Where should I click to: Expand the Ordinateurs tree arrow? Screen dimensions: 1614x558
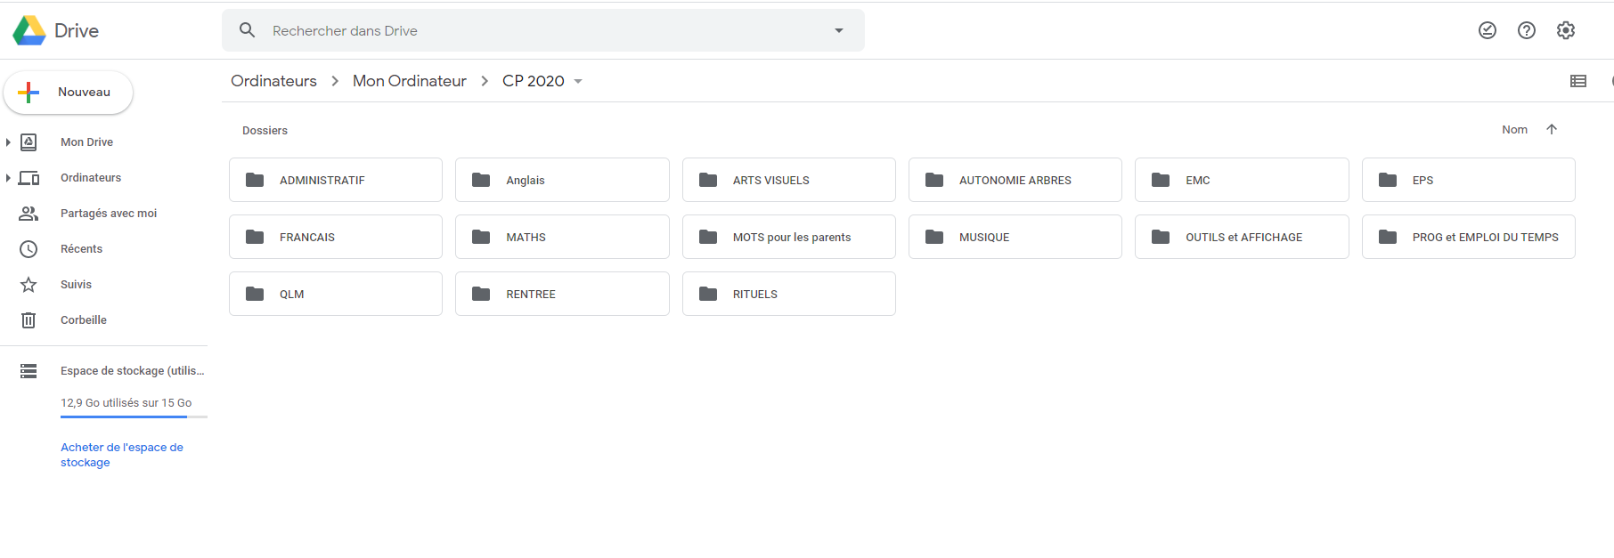coord(8,178)
